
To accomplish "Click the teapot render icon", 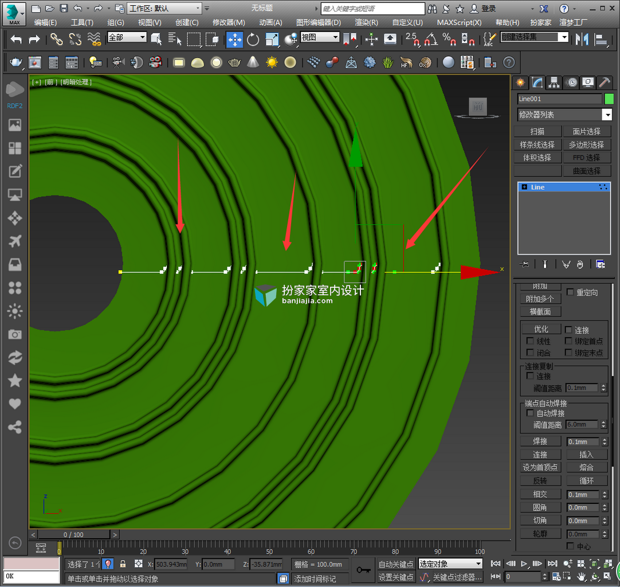I will pyautogui.click(x=15, y=62).
